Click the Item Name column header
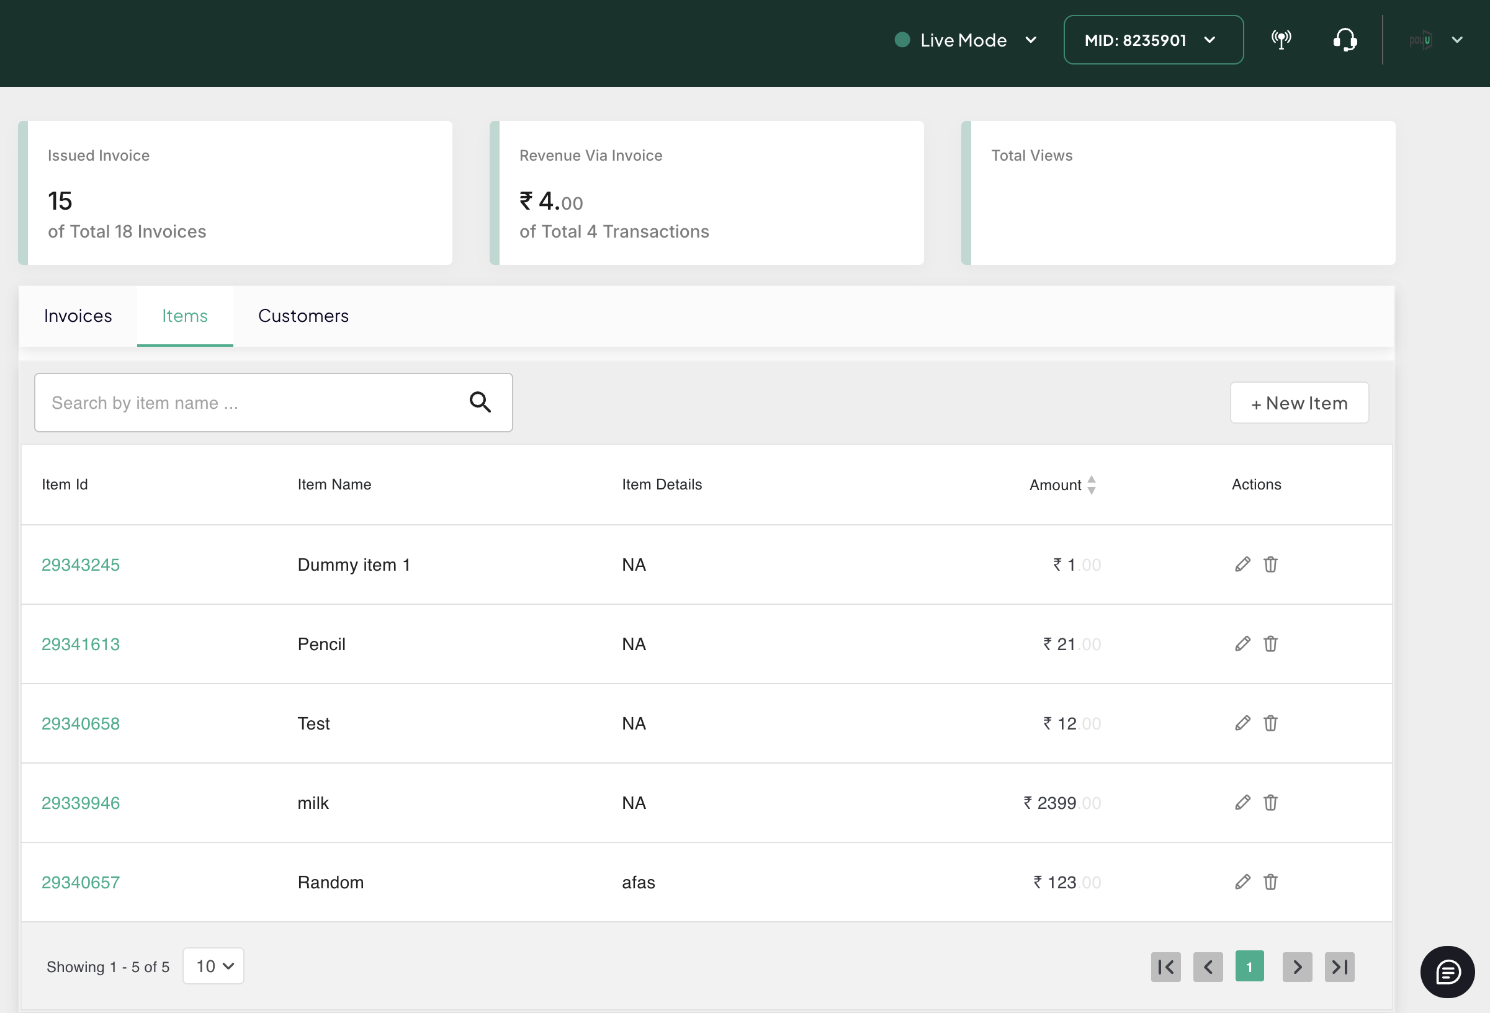The height and width of the screenshot is (1013, 1490). tap(334, 484)
